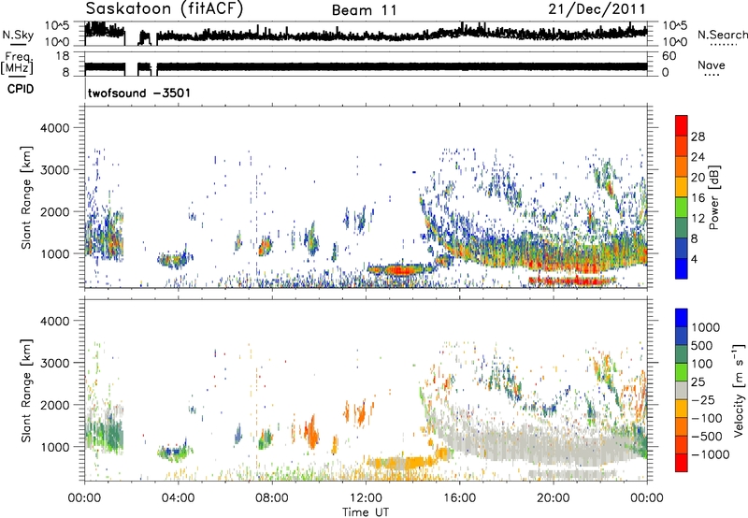Click the "-25" velocity colorbar label

[703, 399]
